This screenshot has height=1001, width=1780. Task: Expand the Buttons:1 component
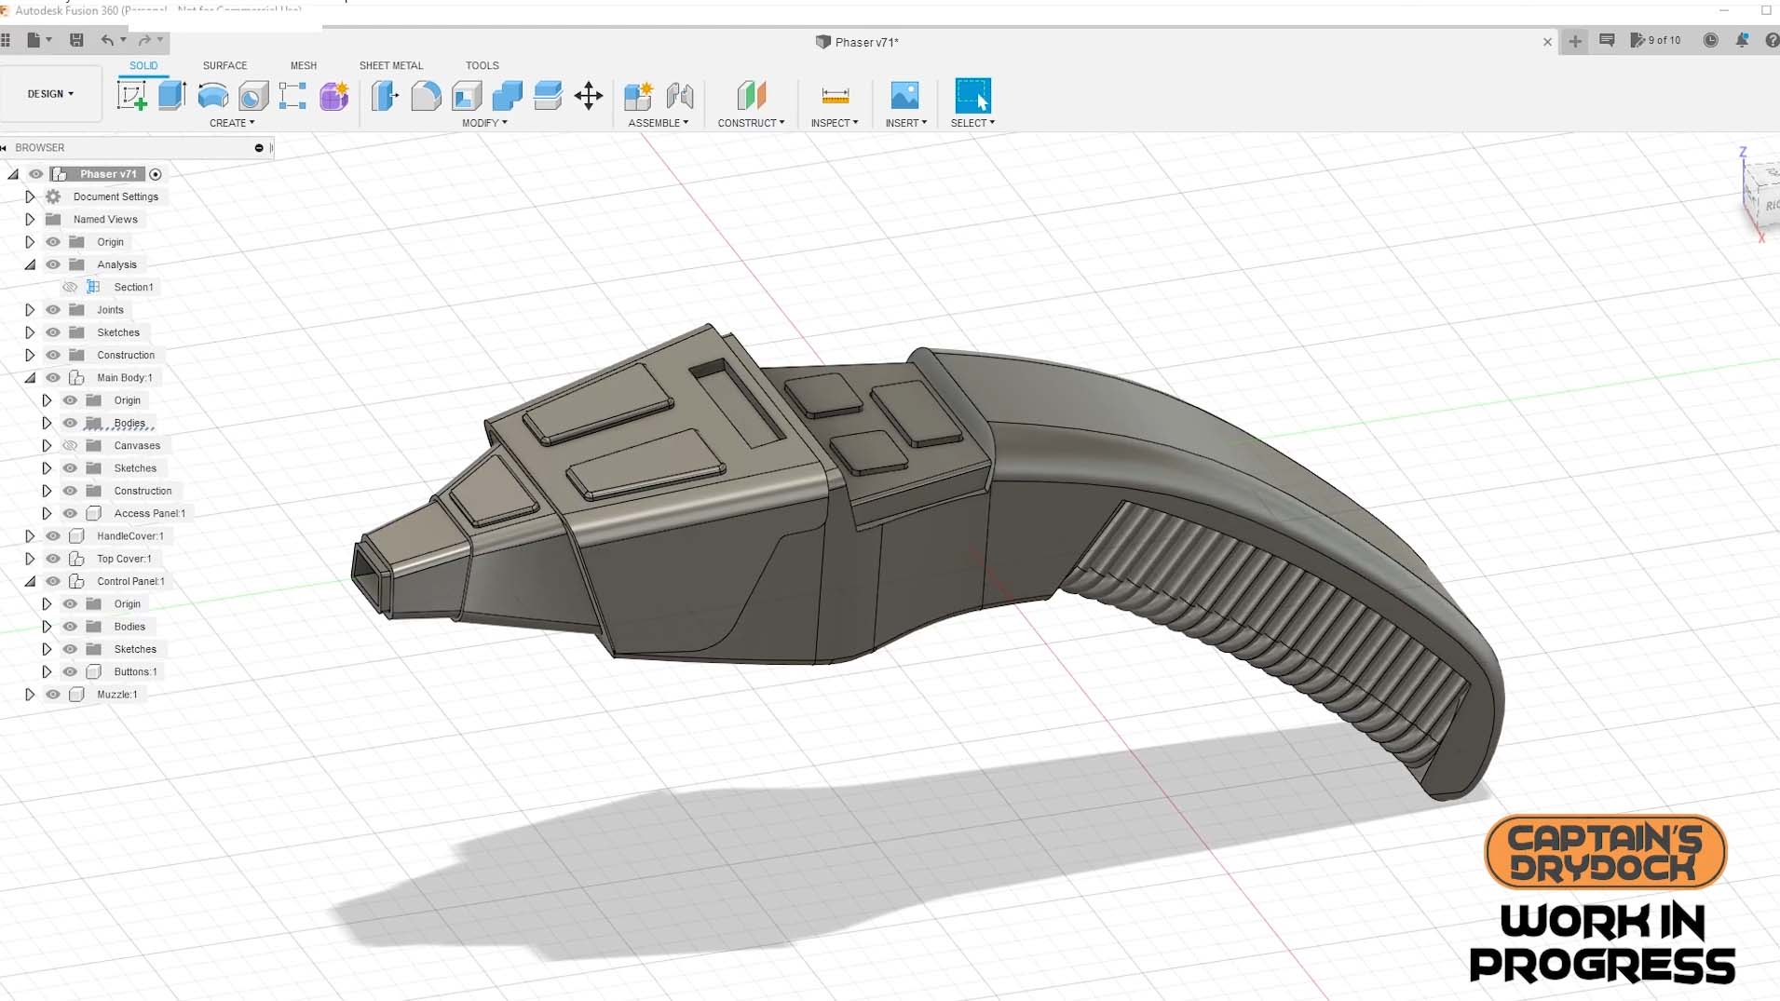click(47, 672)
